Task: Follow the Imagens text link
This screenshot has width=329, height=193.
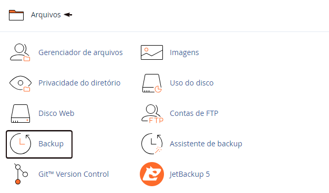Action: (x=184, y=53)
